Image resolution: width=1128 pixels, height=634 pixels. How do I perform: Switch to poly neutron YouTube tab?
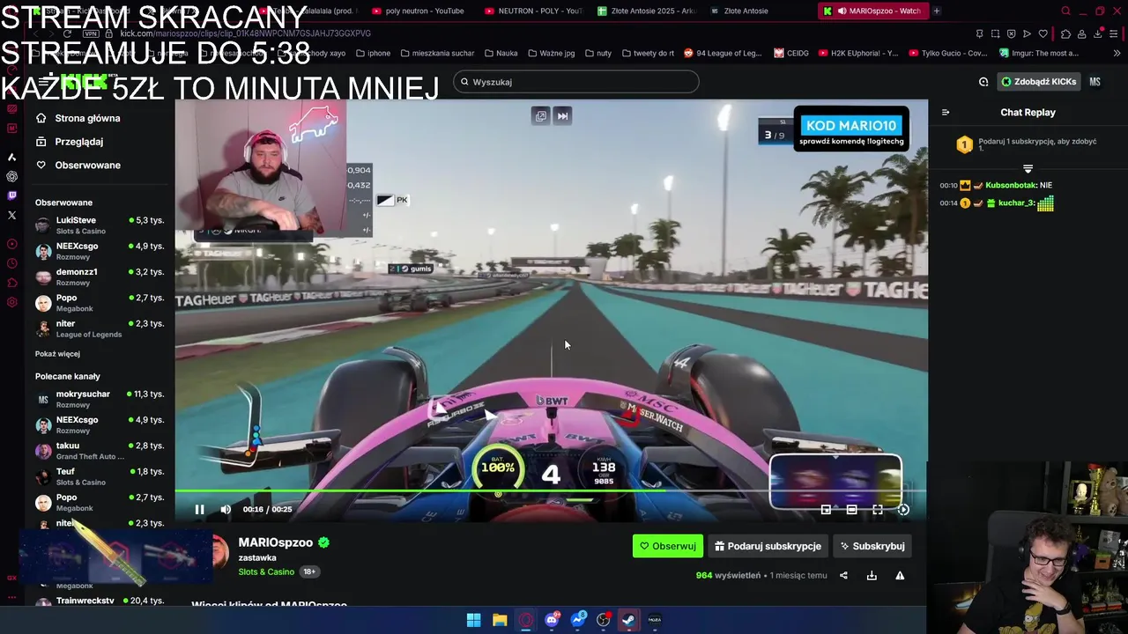pyautogui.click(x=419, y=11)
